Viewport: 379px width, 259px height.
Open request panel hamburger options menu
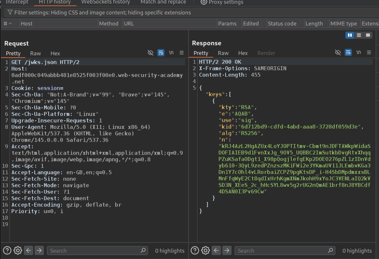click(x=181, y=53)
